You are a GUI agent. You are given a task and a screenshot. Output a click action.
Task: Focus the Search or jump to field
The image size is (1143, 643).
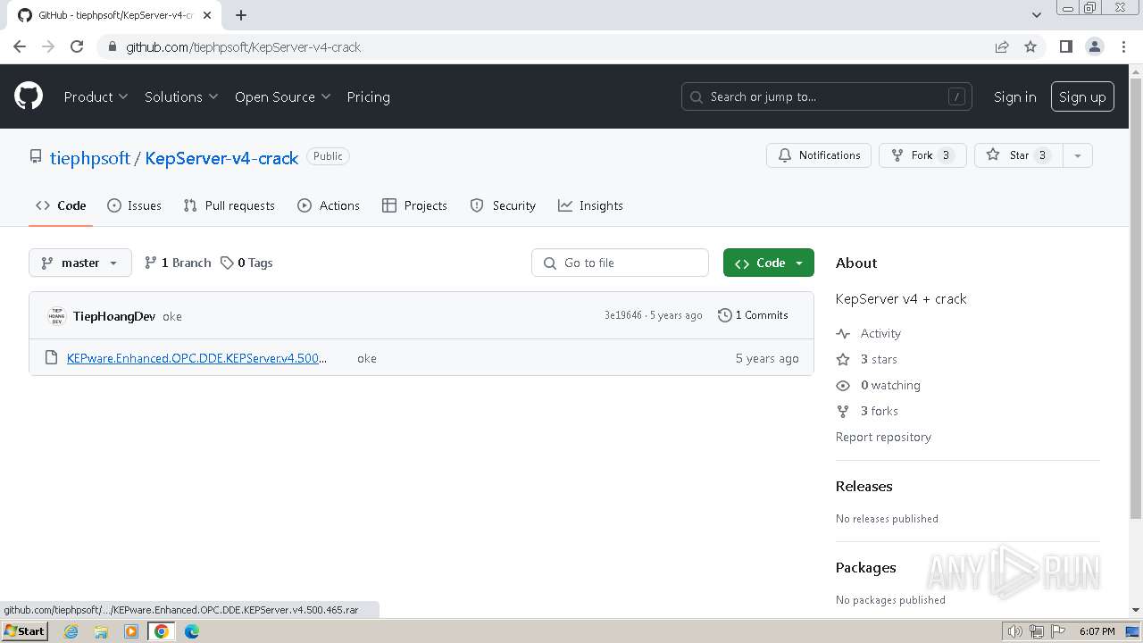click(x=827, y=96)
